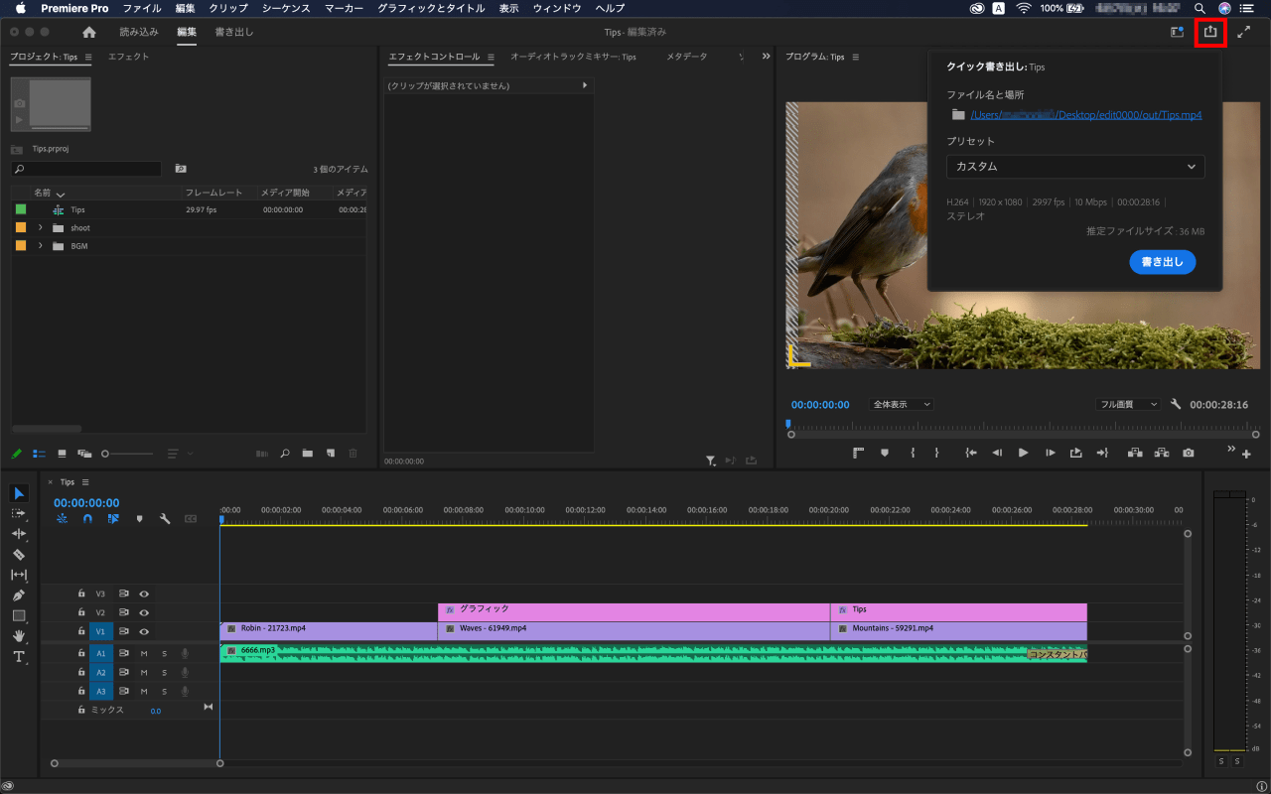Toggle Linked Selection in timeline
Viewport: 1271px width, 794px height.
pyautogui.click(x=113, y=519)
